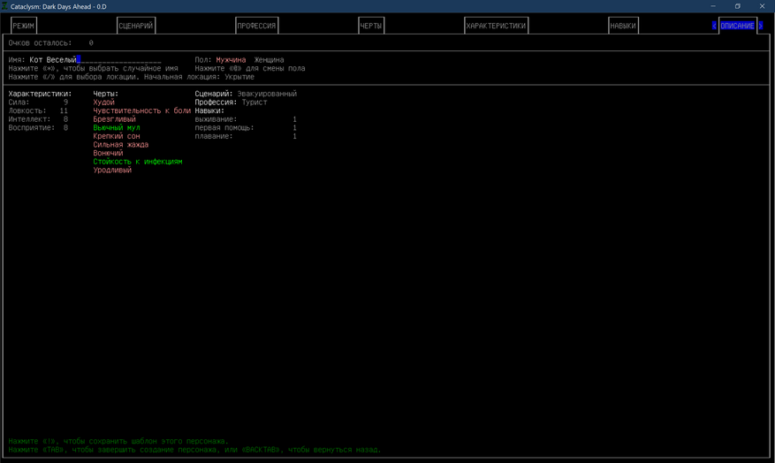Click the trait Стойкость к инфекциям
Screen dimensions: 775x463
click(x=138, y=162)
